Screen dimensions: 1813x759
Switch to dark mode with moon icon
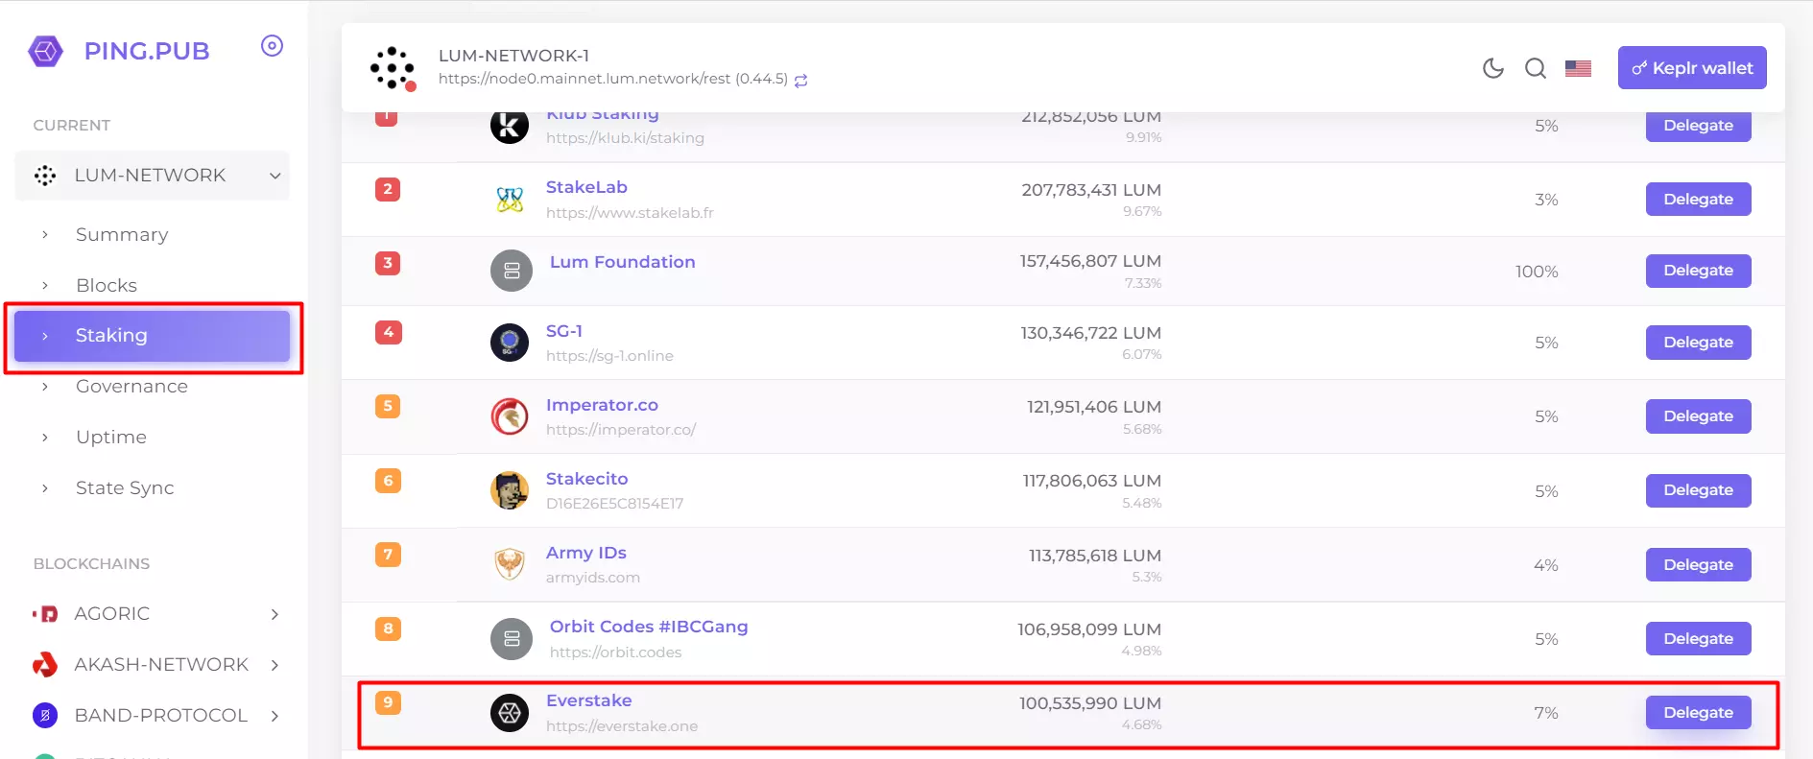tap(1493, 68)
